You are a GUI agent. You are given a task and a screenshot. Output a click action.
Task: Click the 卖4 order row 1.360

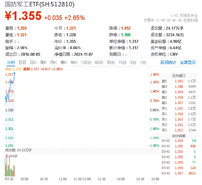point(179,86)
